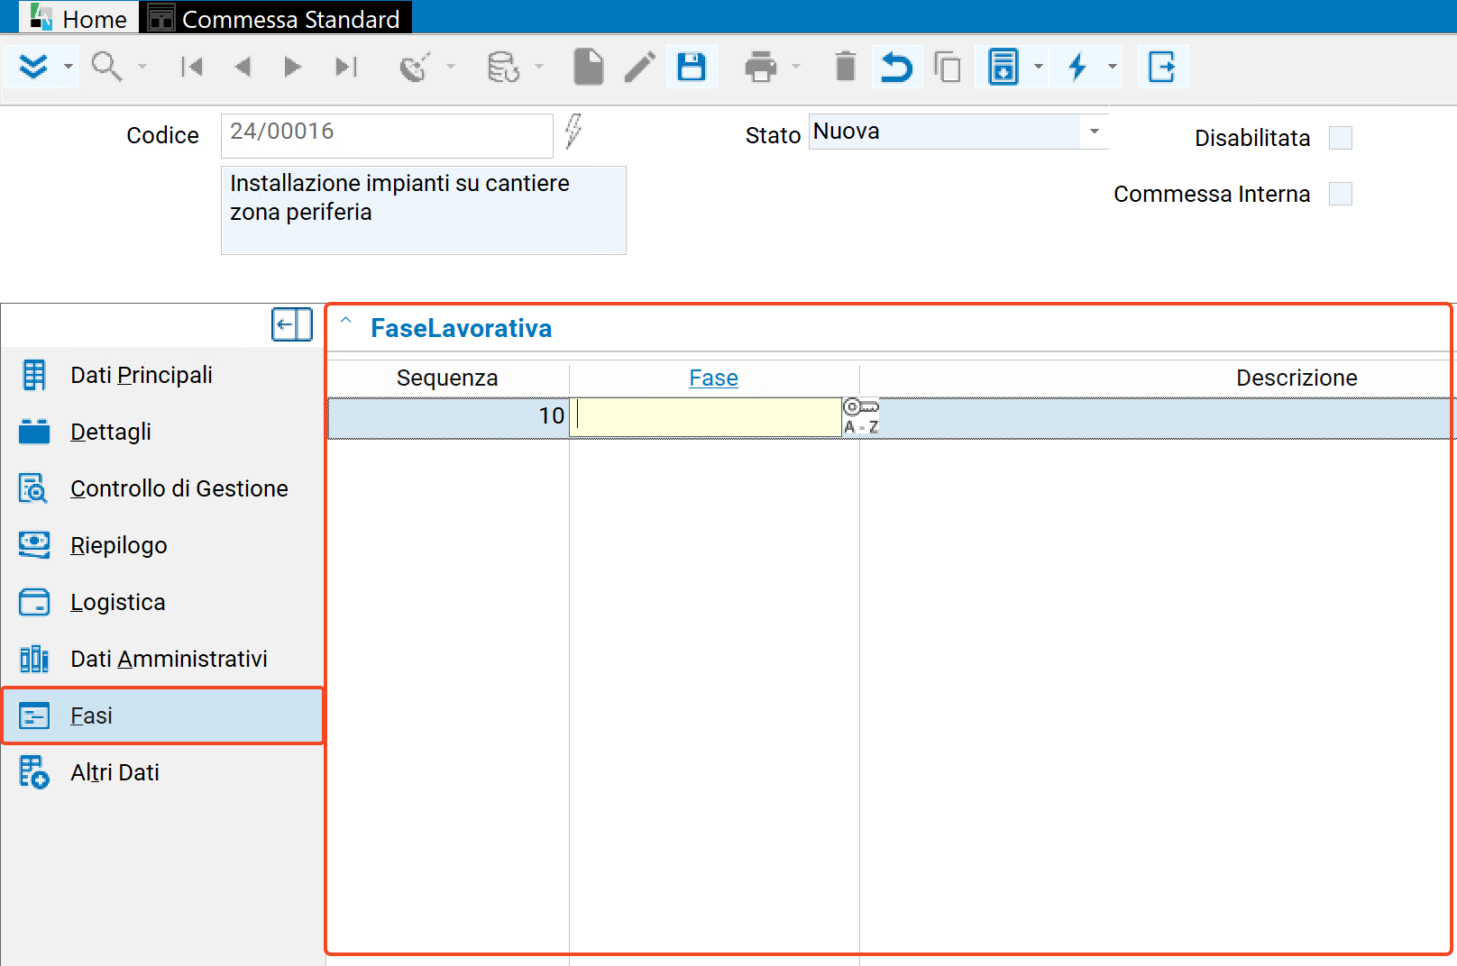The width and height of the screenshot is (1457, 966).
Task: Click the FaseLavorativa section title
Action: point(461,328)
